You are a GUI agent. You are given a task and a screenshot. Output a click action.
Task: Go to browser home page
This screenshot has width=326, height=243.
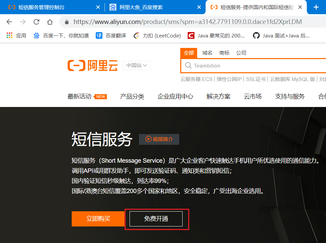point(50,22)
